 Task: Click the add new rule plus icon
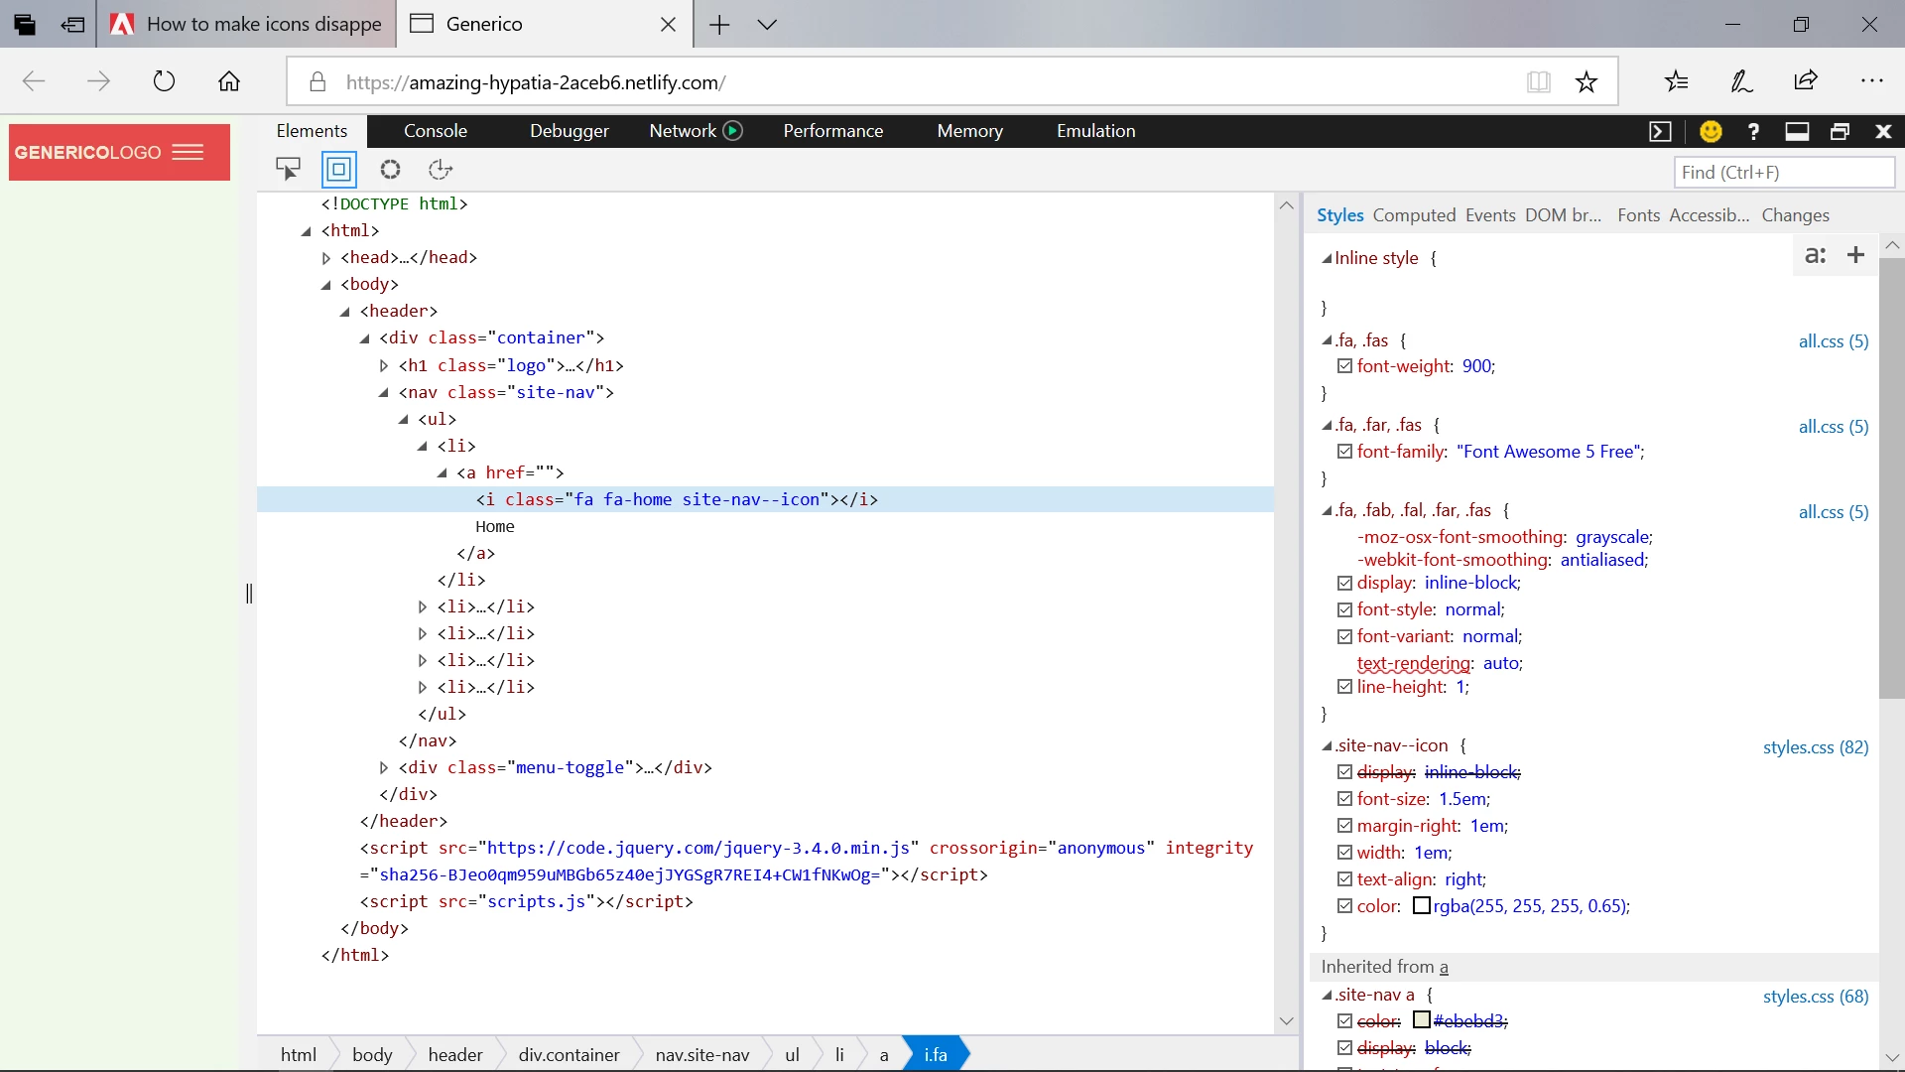(x=1855, y=255)
